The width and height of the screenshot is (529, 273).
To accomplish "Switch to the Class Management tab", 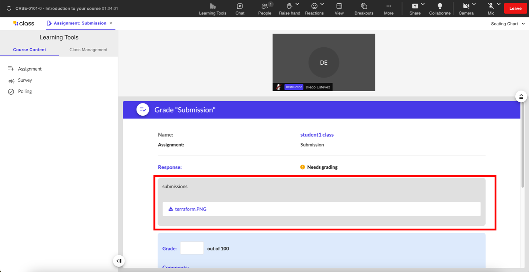I will pyautogui.click(x=88, y=50).
